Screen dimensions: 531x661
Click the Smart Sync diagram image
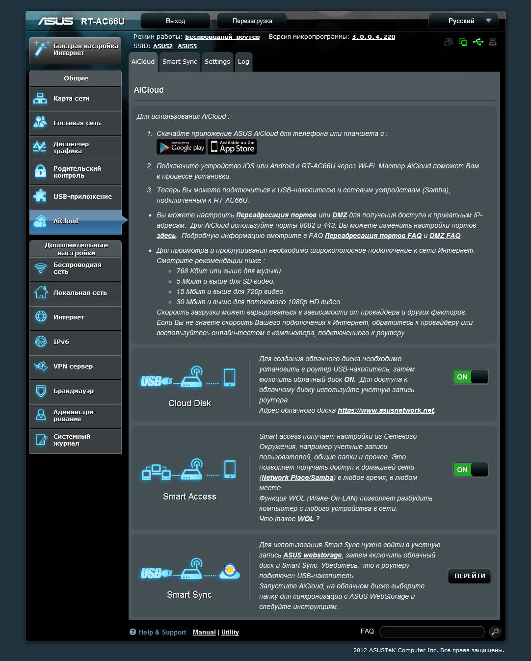[190, 569]
